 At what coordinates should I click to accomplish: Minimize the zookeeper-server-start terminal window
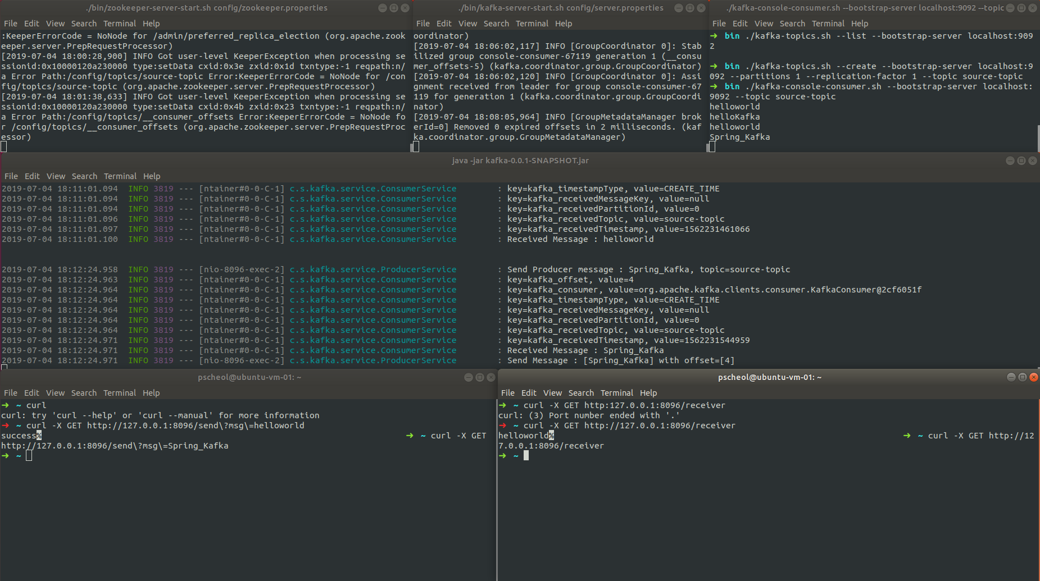click(x=383, y=8)
